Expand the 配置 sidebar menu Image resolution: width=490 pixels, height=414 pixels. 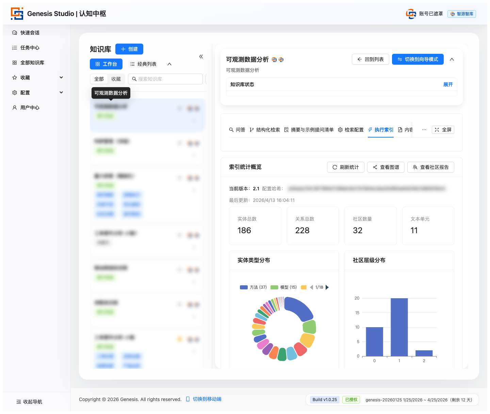point(61,93)
